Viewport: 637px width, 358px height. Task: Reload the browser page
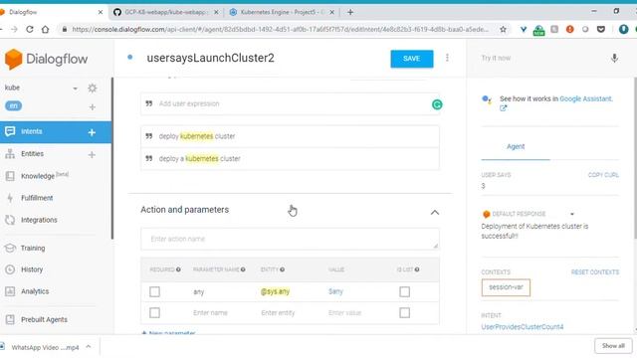coord(29,29)
